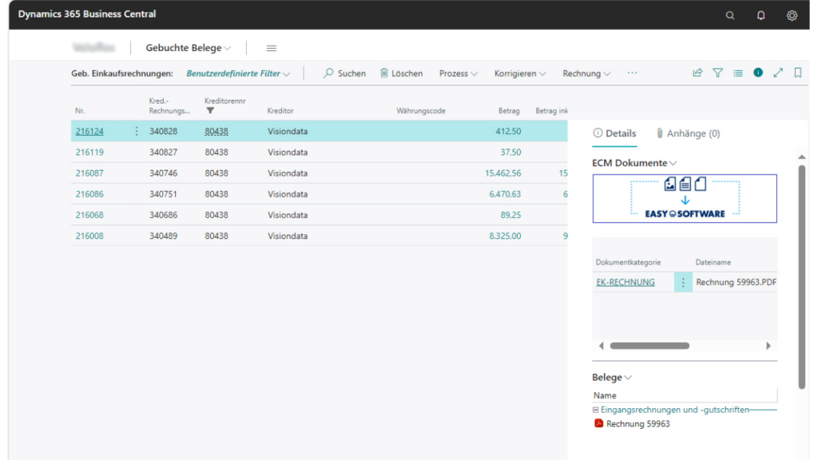818x460 pixels.
Task: Click the Dokumentkategorie column header
Action: pos(628,262)
